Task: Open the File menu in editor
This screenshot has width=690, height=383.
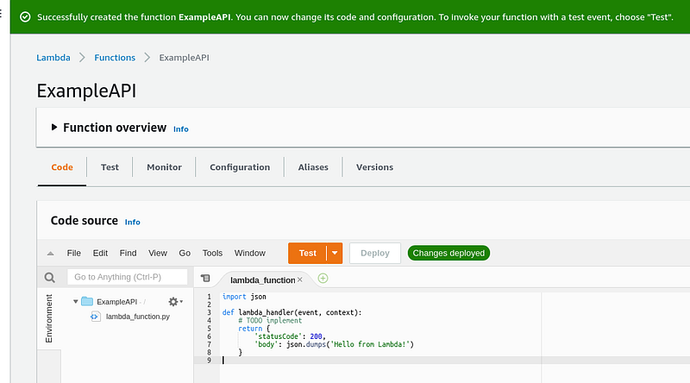Action: (x=74, y=253)
